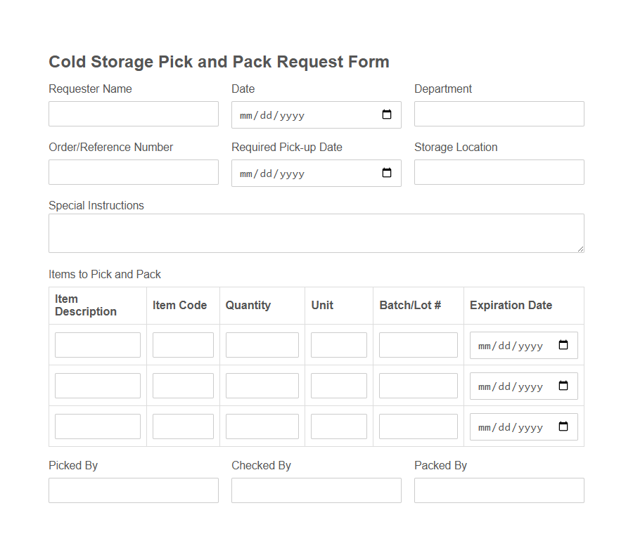Click the first Item Description field
Screen dimensions: 633x541
97,344
